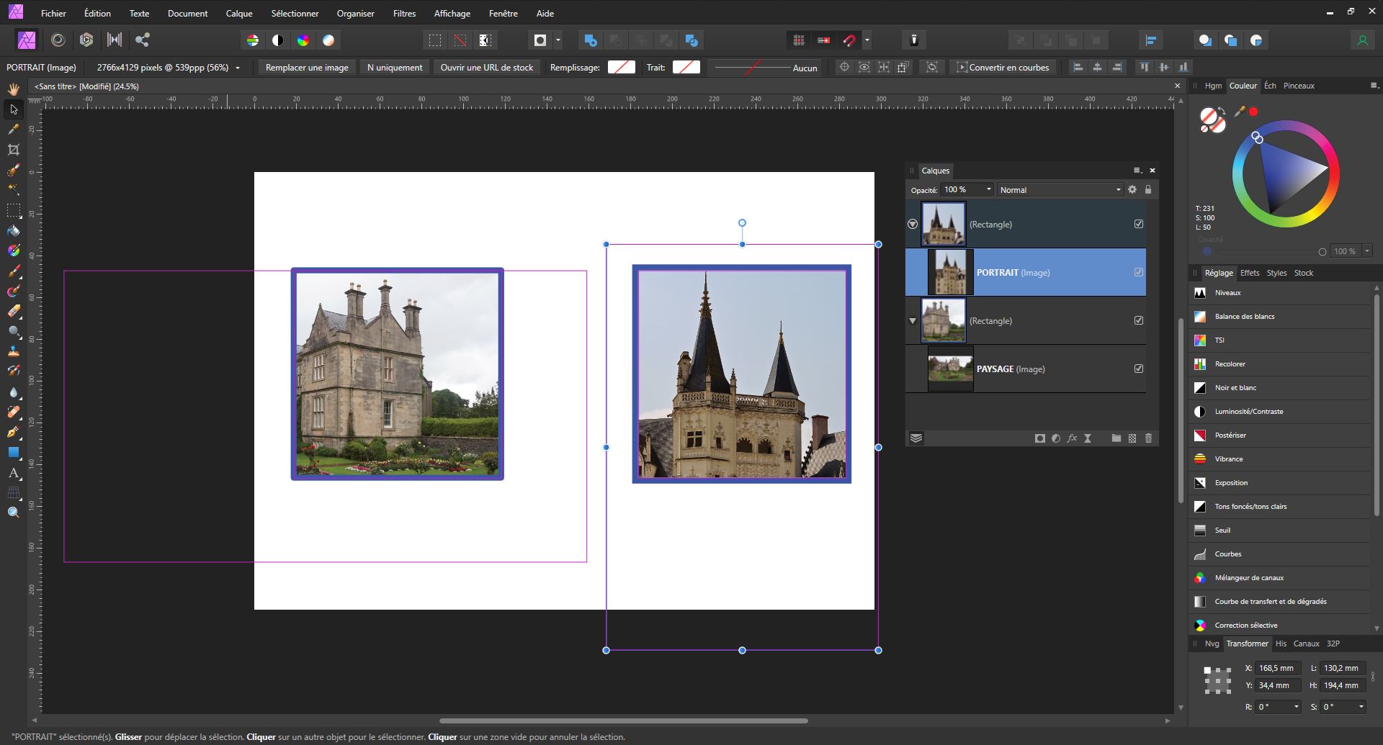Open the Filtres menu
The image size is (1383, 745).
(x=404, y=13)
